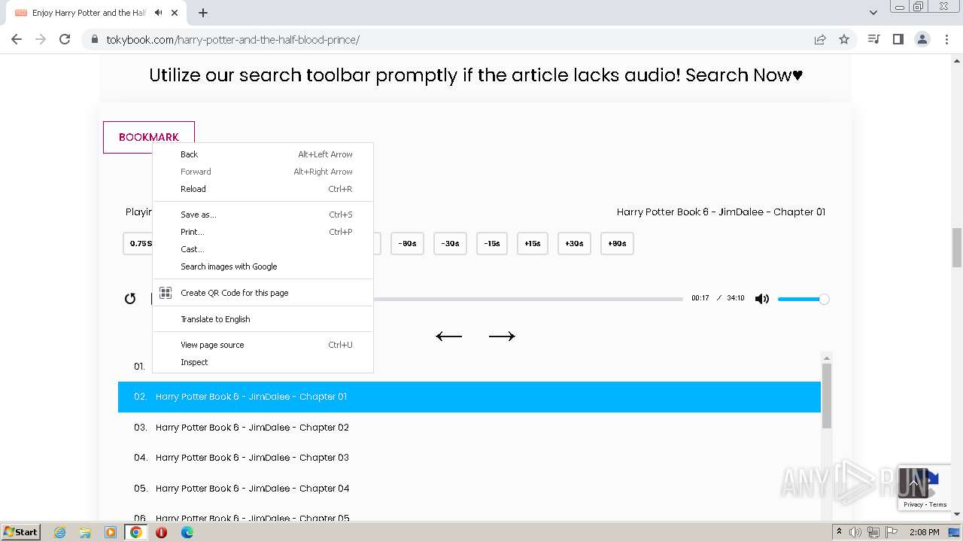Bookmark this tab with the star icon
Image resolution: width=963 pixels, height=542 pixels.
[x=844, y=39]
